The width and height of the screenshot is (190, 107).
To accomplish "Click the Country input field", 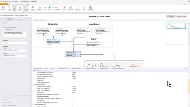I will pos(15,51).
